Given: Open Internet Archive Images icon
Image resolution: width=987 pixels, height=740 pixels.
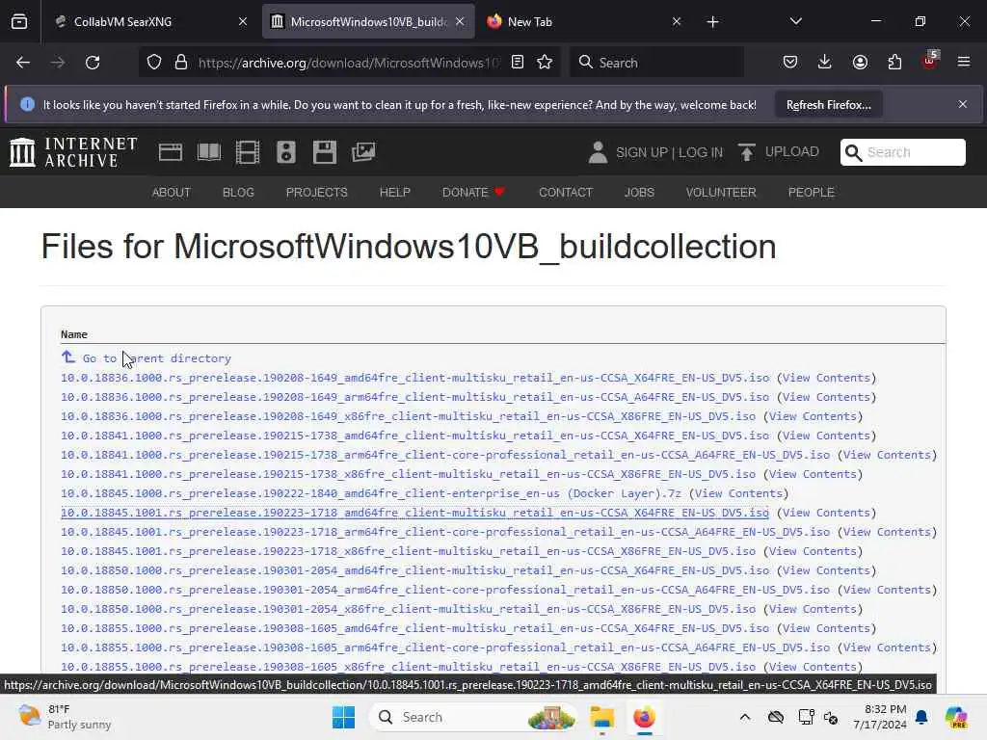Looking at the screenshot, I should coord(363,152).
